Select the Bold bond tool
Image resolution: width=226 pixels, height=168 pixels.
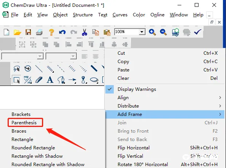tap(94, 68)
